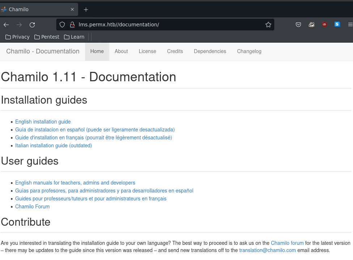Click the User guides heading
Screen dimensions: 353x260
click(x=30, y=161)
